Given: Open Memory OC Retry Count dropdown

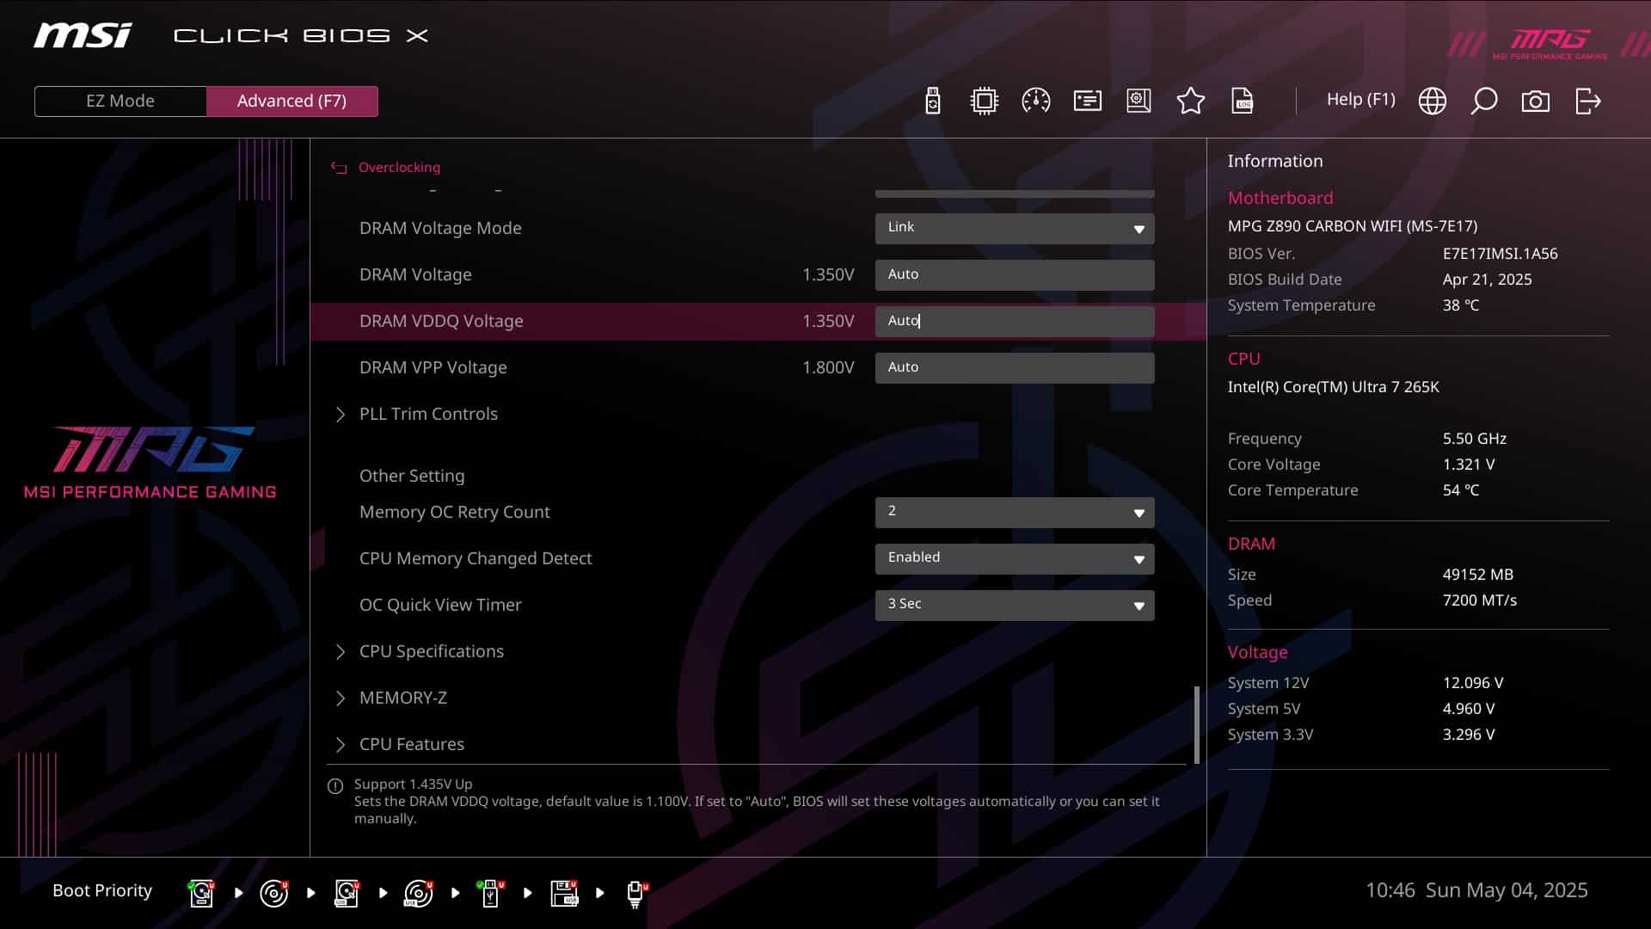Looking at the screenshot, I should coord(1015,512).
